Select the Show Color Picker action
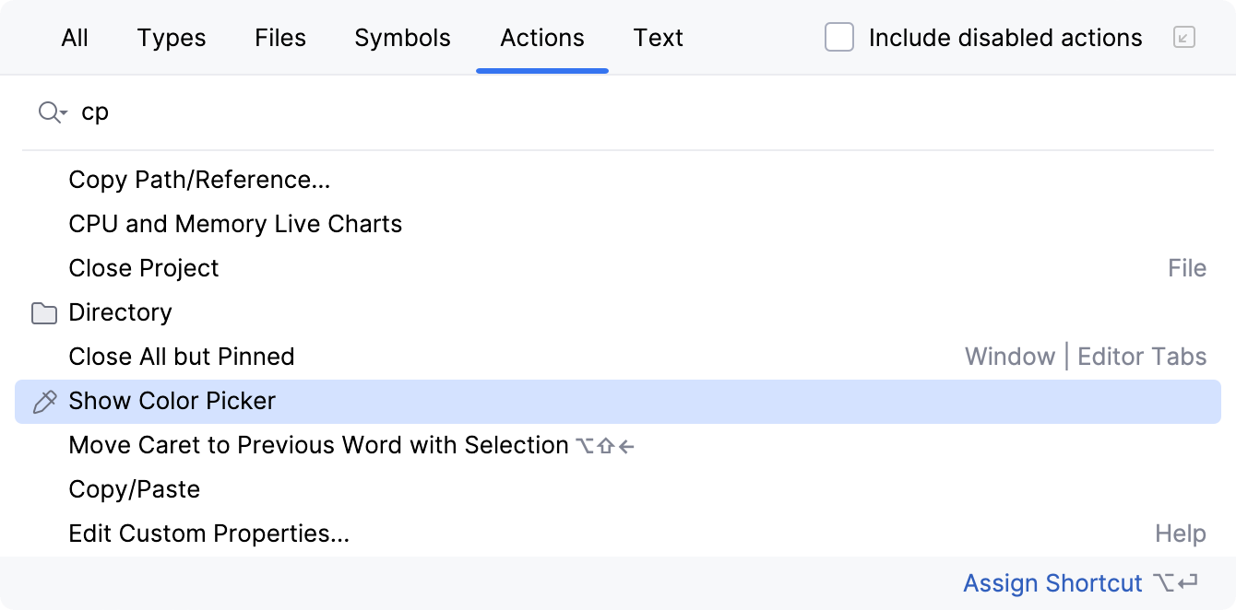Viewport: 1236px width, 610px height. point(172,401)
